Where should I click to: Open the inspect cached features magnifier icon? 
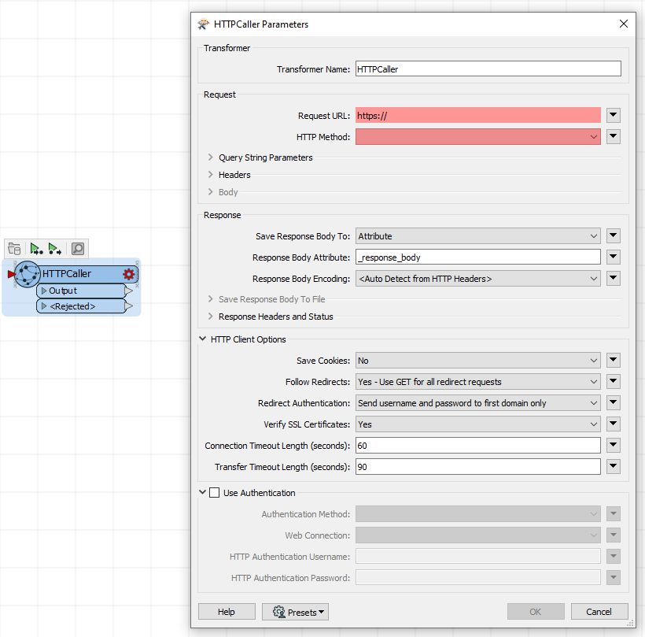(78, 249)
